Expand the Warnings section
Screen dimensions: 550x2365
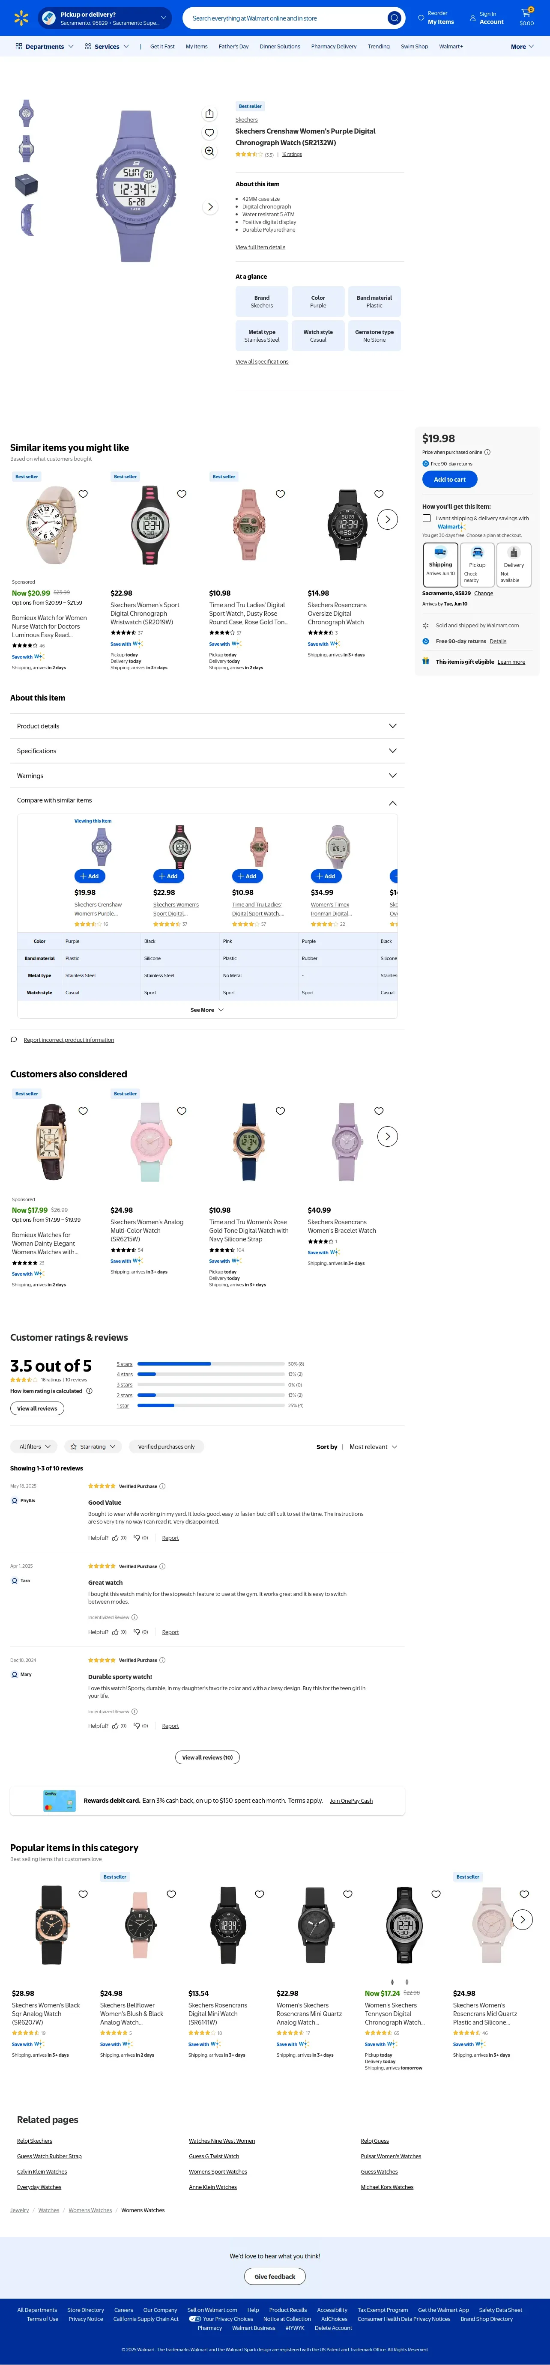tap(207, 776)
